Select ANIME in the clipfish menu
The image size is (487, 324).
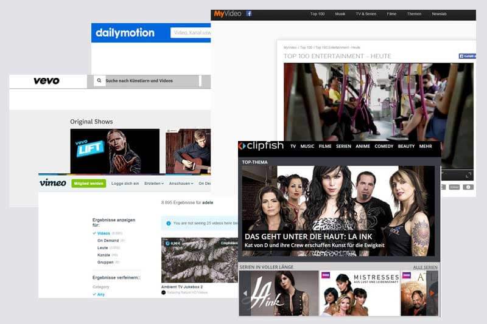362,146
